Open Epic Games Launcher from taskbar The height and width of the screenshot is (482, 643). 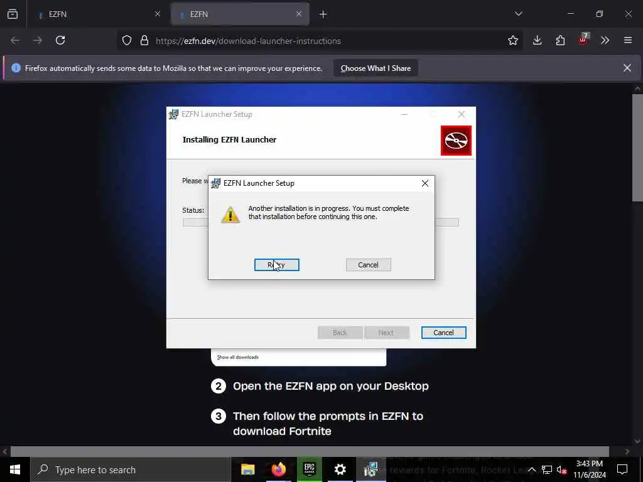click(x=309, y=469)
